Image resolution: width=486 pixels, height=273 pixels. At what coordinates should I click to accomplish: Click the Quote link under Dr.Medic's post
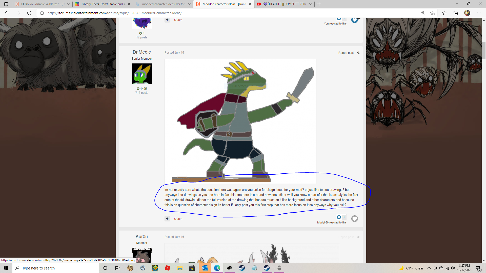pyautogui.click(x=178, y=219)
